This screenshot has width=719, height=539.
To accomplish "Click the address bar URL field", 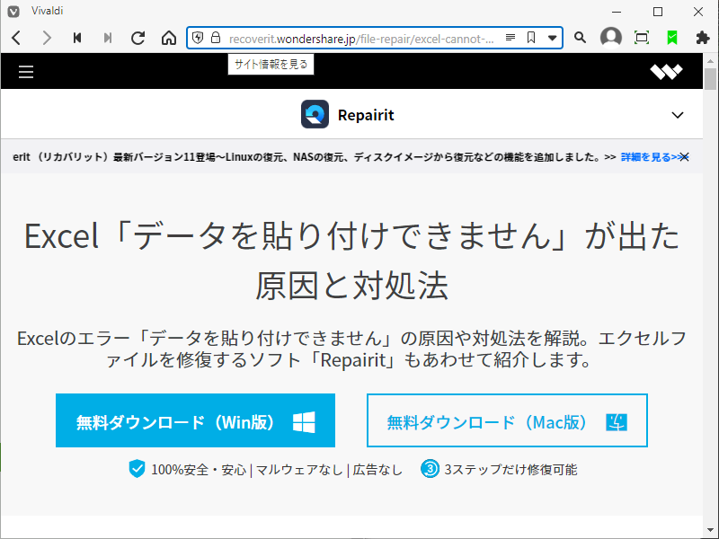I will coord(361,39).
